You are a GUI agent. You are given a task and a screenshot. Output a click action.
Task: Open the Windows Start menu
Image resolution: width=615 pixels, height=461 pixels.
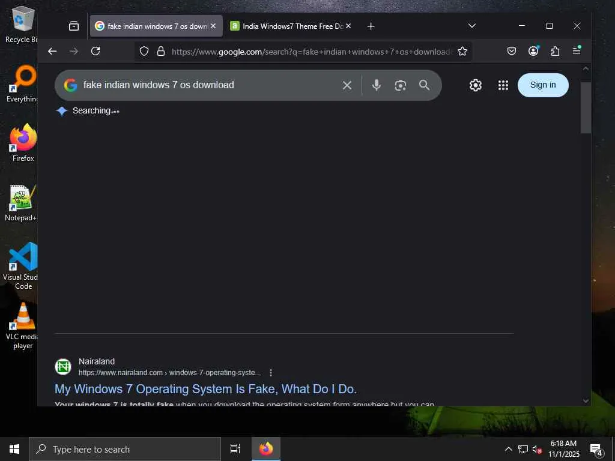tap(14, 449)
